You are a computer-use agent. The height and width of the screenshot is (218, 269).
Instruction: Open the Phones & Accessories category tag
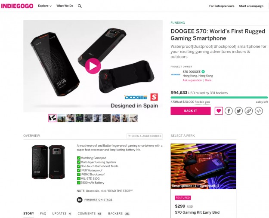(144, 136)
